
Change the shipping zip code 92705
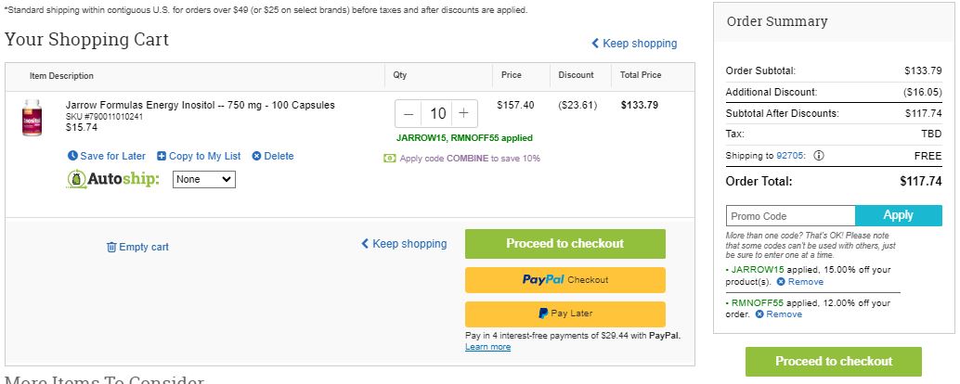tap(792, 155)
